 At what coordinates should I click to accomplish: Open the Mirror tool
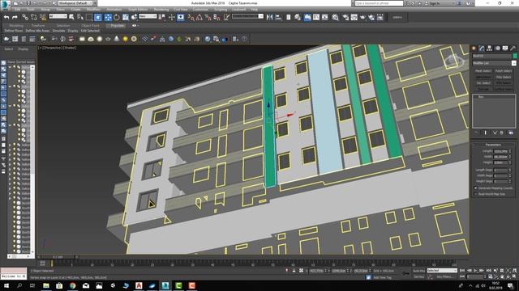click(269, 17)
